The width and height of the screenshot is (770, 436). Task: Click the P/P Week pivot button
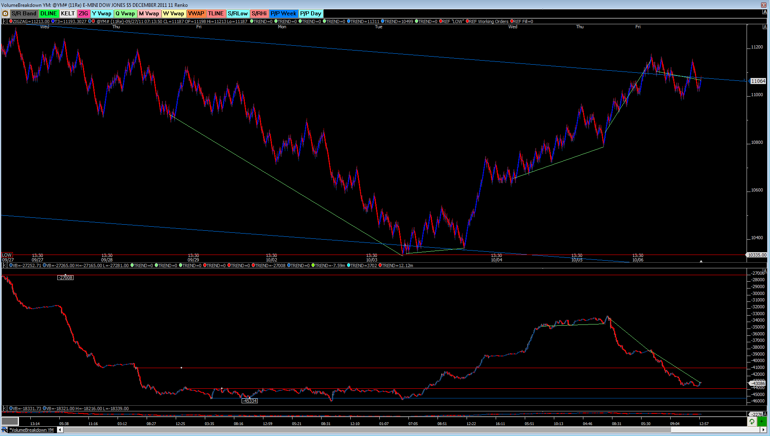pyautogui.click(x=284, y=13)
